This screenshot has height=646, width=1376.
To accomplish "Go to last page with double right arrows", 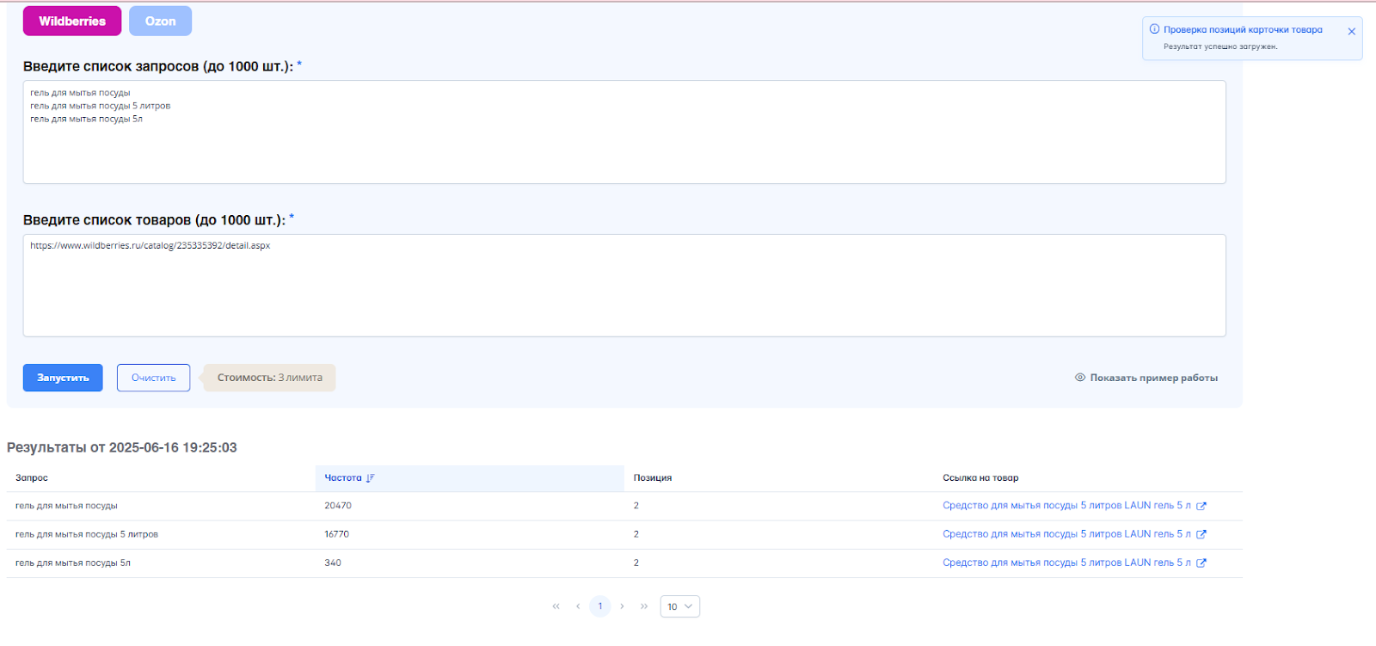I will [x=644, y=606].
